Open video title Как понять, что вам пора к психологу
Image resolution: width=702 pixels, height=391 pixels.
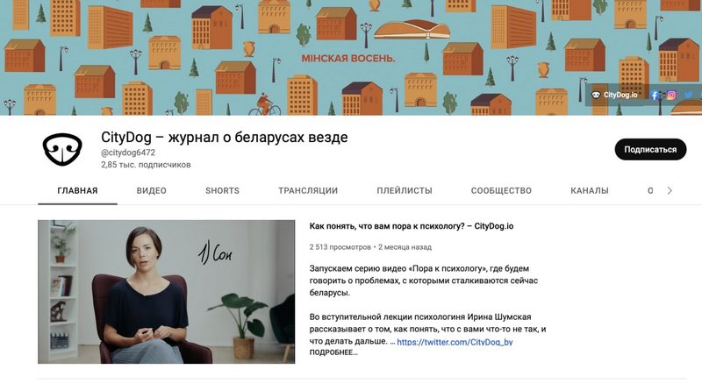(x=411, y=226)
